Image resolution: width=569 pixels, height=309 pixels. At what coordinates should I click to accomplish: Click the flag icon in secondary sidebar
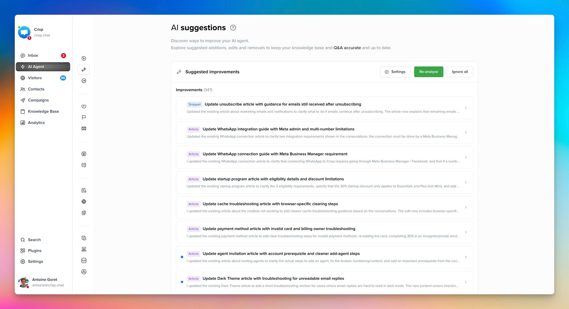pos(84,117)
